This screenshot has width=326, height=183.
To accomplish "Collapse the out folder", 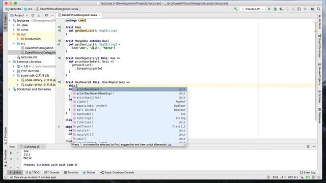I will [14, 34].
